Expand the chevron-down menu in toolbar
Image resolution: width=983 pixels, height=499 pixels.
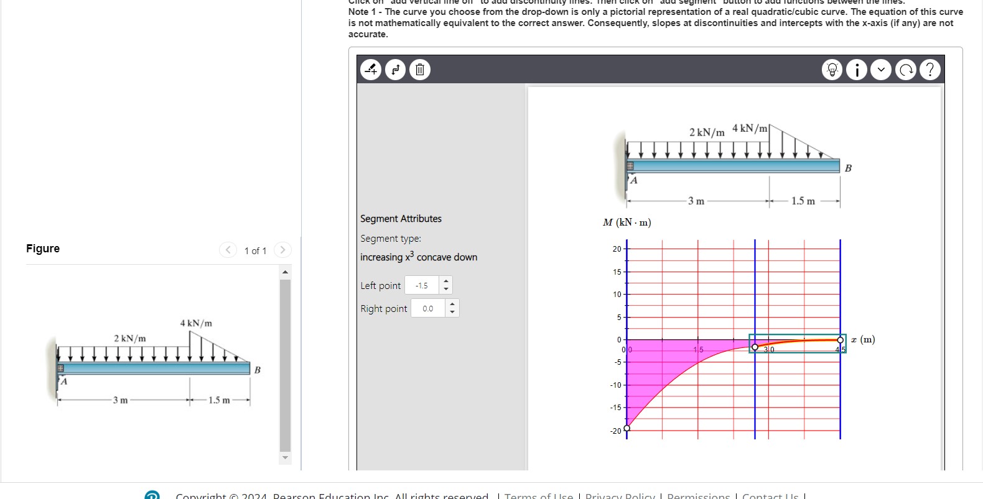click(x=881, y=69)
